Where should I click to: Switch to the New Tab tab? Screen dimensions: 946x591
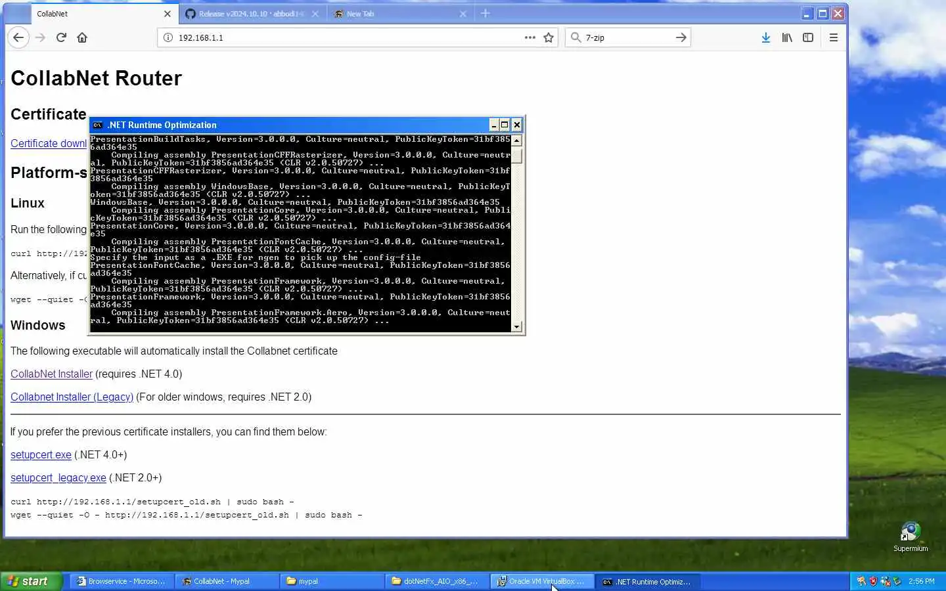[x=401, y=13]
